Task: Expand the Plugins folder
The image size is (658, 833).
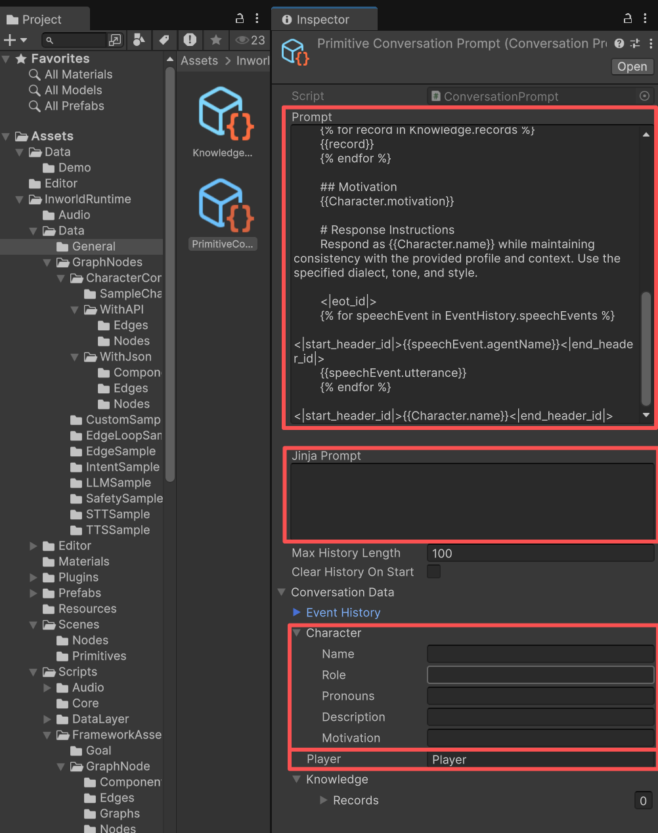Action: pyautogui.click(x=33, y=578)
